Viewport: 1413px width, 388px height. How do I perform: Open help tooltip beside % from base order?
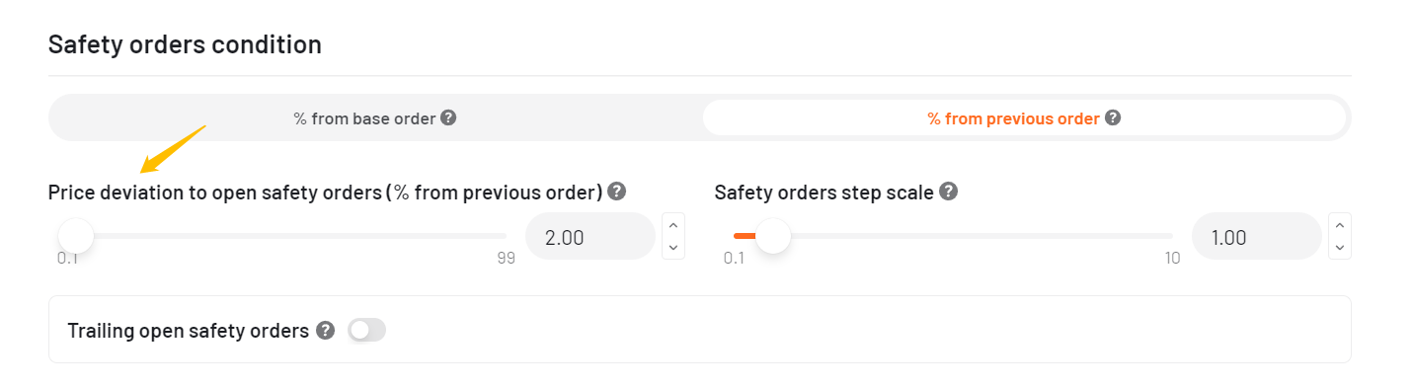(448, 118)
